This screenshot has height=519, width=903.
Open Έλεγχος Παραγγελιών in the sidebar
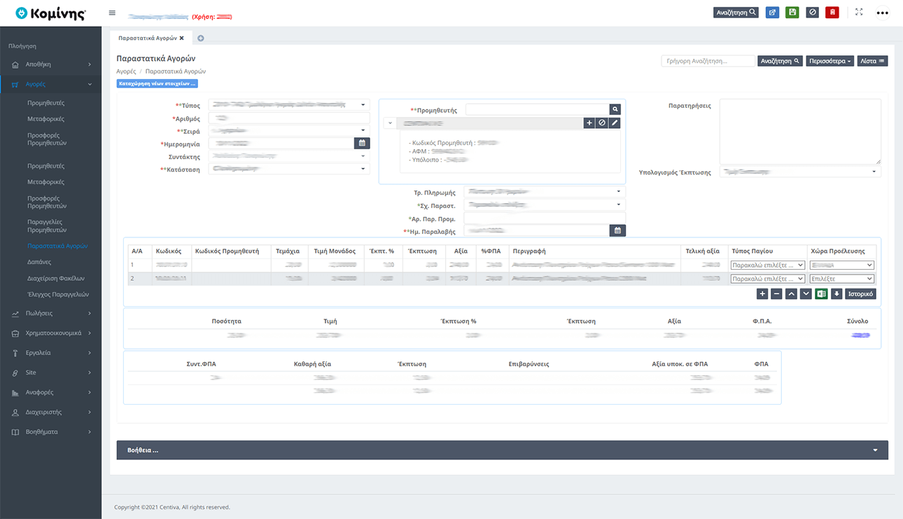(58, 294)
